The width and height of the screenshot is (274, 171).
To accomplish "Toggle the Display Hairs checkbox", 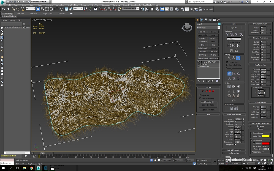I will click(x=251, y=140).
